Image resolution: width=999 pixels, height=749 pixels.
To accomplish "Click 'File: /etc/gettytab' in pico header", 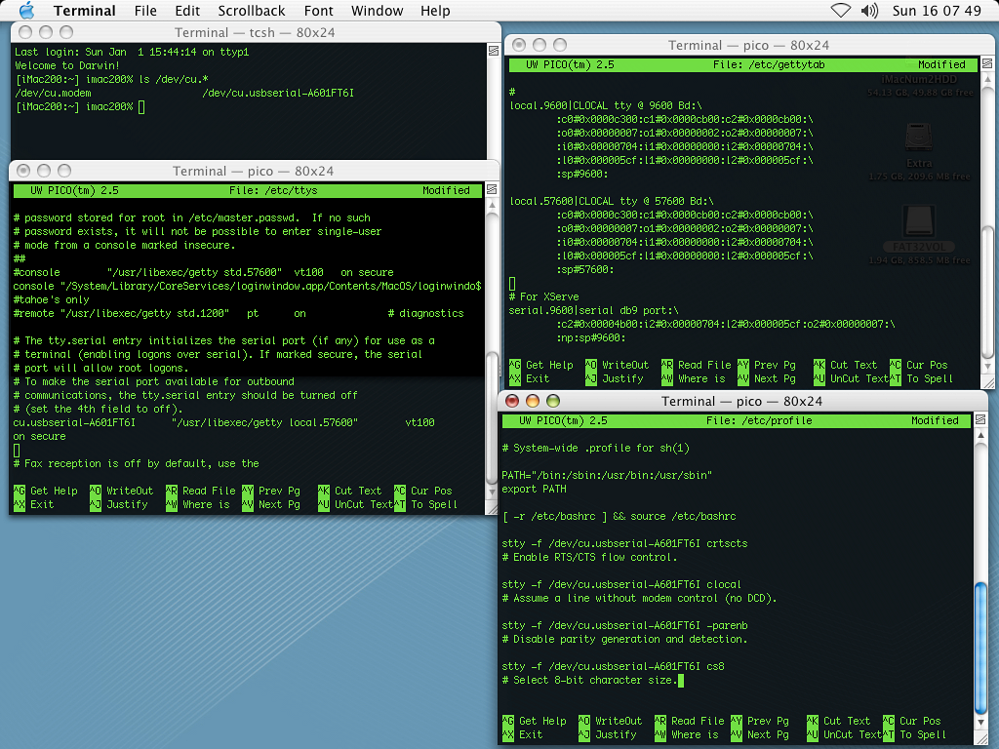I will tap(769, 65).
